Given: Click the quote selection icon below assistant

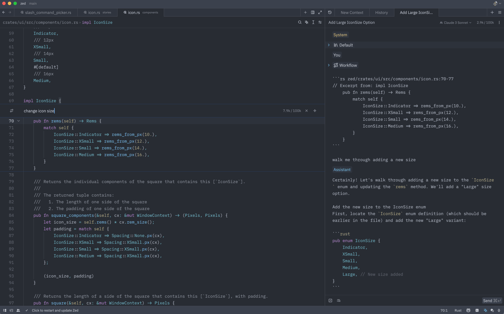Looking at the screenshot, I should (330, 301).
